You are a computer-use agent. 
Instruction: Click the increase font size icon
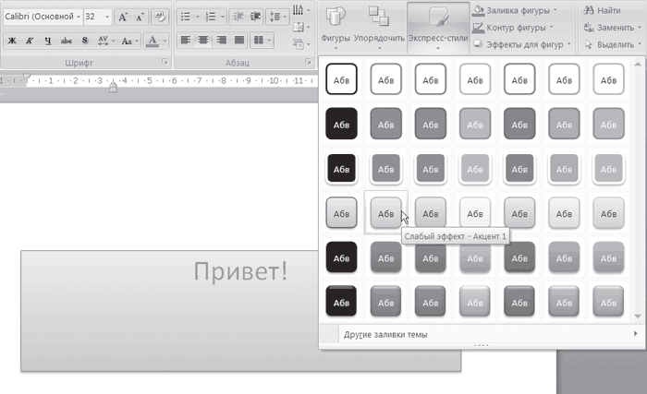click(x=123, y=18)
